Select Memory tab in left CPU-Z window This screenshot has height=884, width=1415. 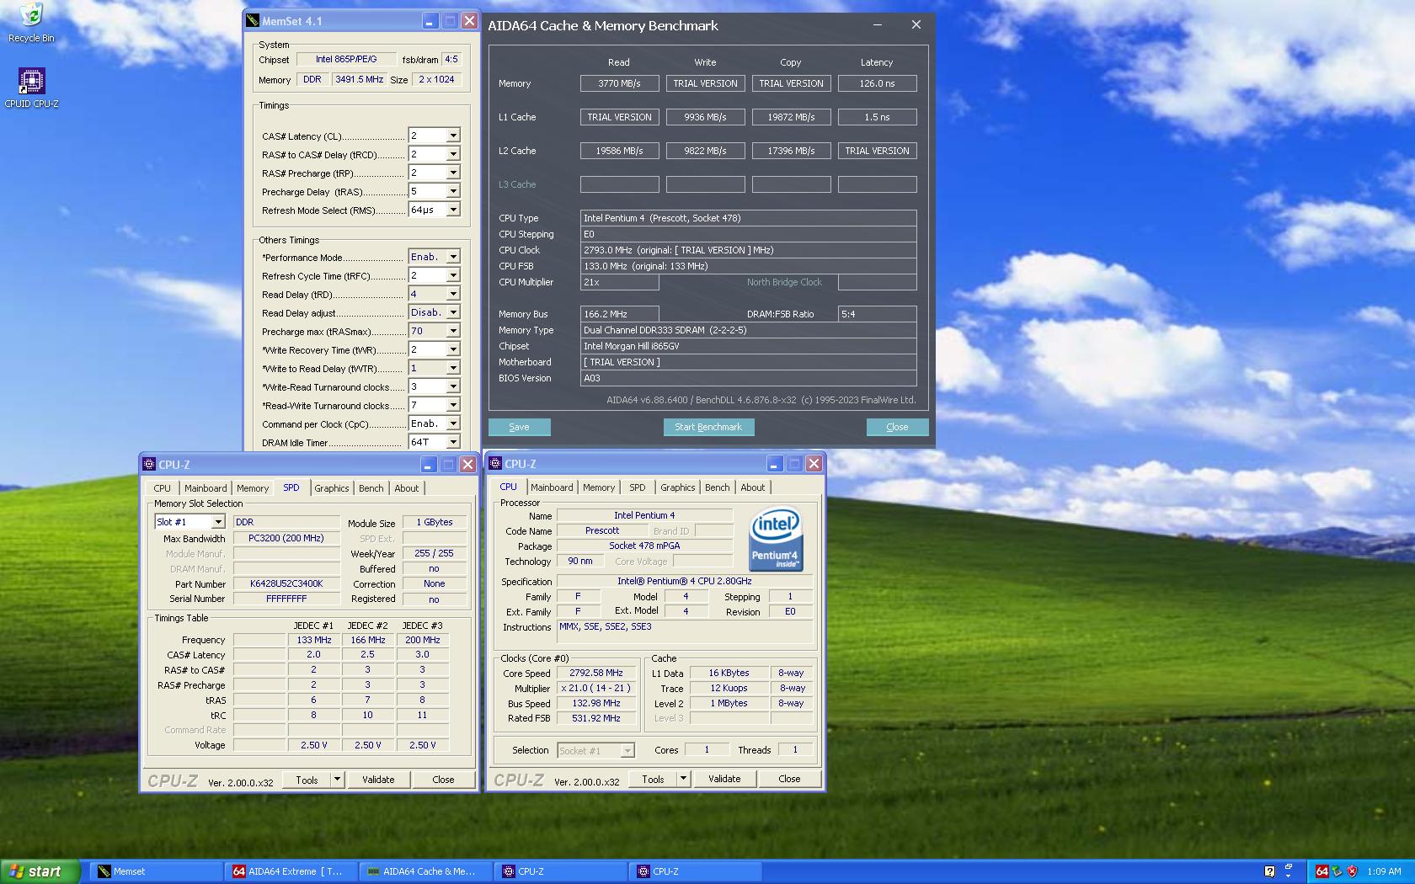pos(253,488)
